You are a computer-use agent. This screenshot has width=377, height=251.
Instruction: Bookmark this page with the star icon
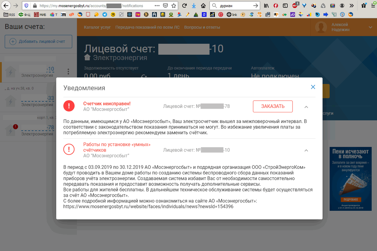tap(174, 6)
